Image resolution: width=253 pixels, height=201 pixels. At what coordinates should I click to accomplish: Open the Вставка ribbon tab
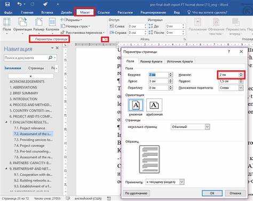47,12
